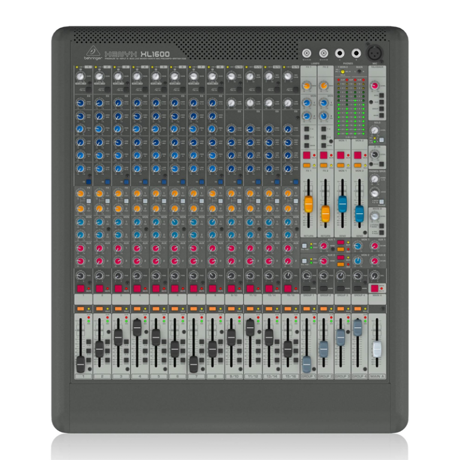Toggle channel 8 blue EQ button
Viewport: 460px width, 460px height.
[x=220, y=182]
